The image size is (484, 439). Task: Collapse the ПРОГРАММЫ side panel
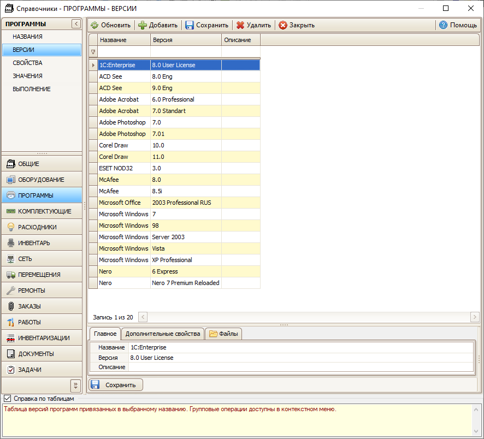click(76, 24)
